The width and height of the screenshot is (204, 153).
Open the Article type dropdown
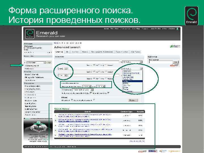click(x=83, y=90)
